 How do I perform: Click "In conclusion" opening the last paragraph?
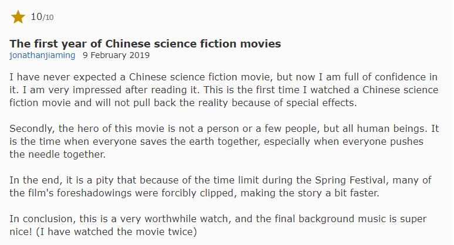coord(39,219)
